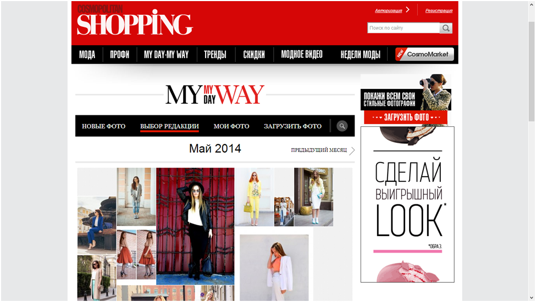
Task: Switch to the НОВЫЕ ФОТО tab
Action: [103, 126]
